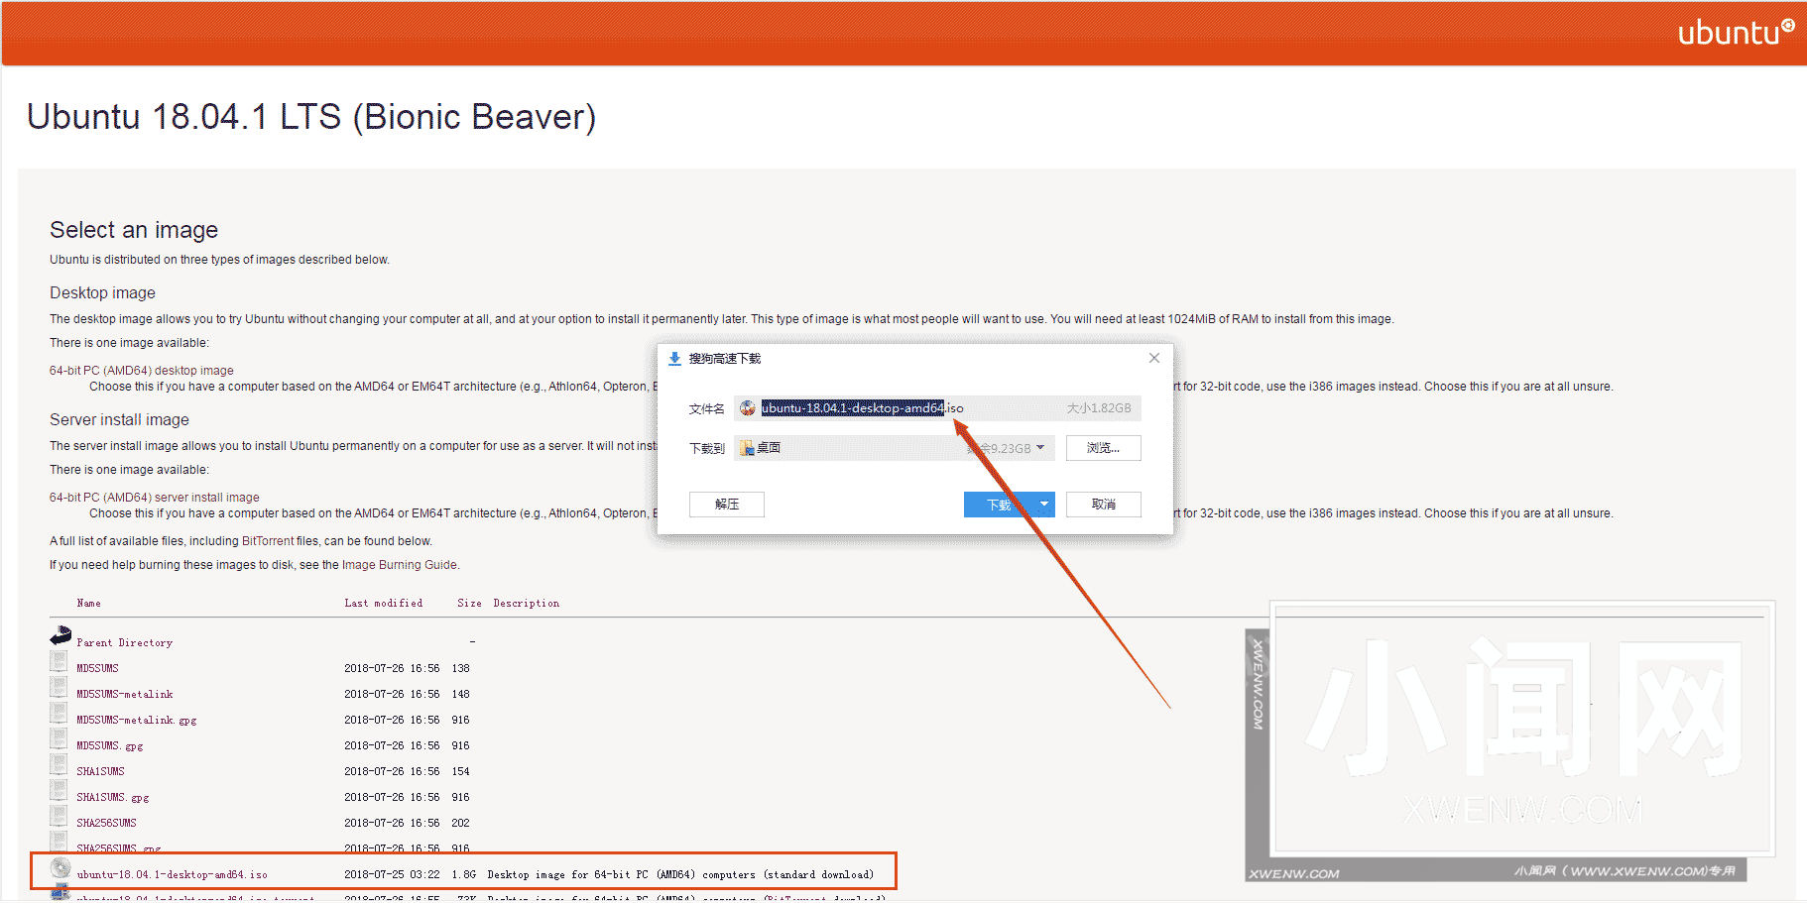Open the Image Burning Guide link

coord(400,565)
